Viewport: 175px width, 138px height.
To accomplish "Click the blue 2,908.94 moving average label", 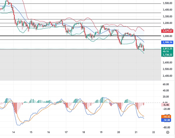I will click(167, 42).
